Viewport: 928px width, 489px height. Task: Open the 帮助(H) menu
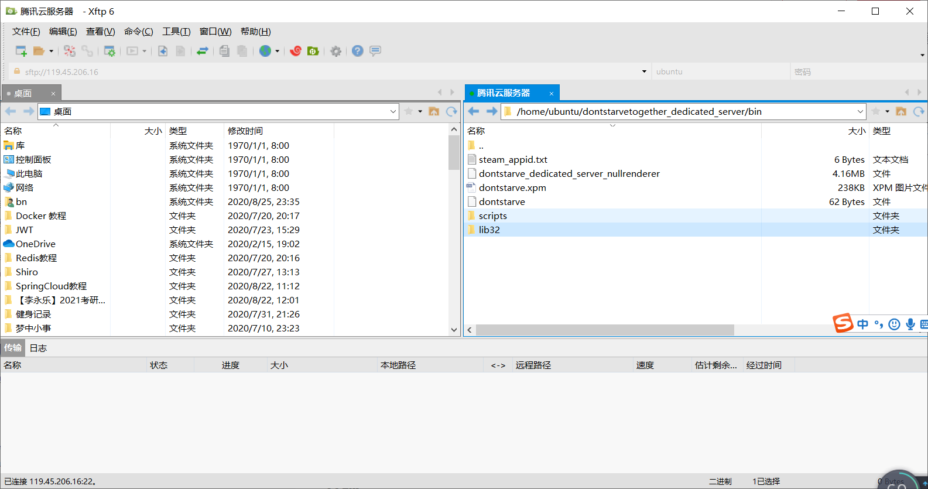coord(256,32)
